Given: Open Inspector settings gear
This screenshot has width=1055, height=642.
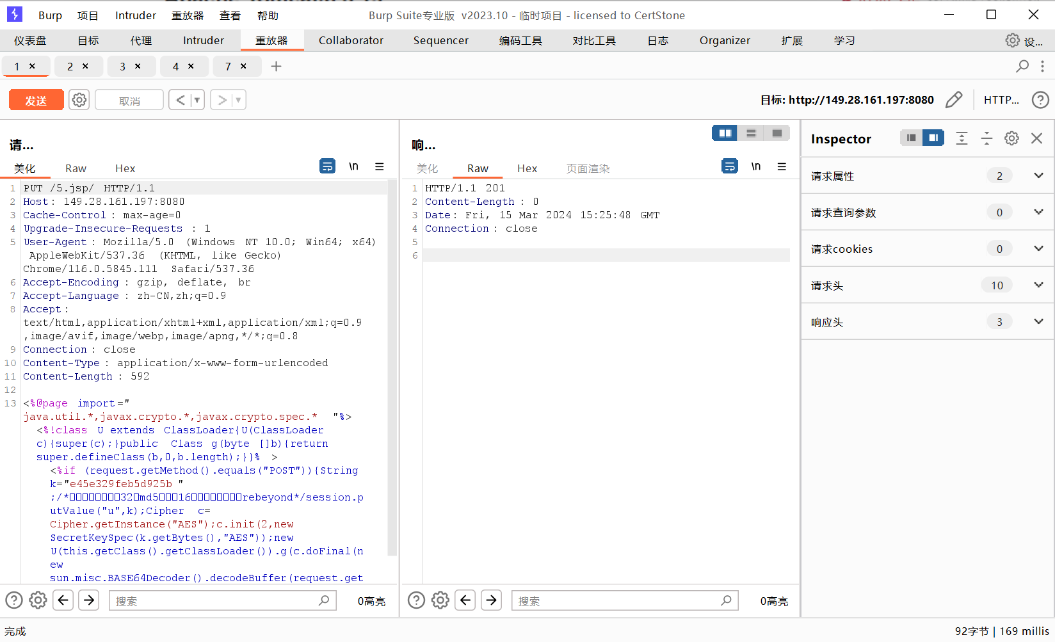Looking at the screenshot, I should tap(1011, 138).
